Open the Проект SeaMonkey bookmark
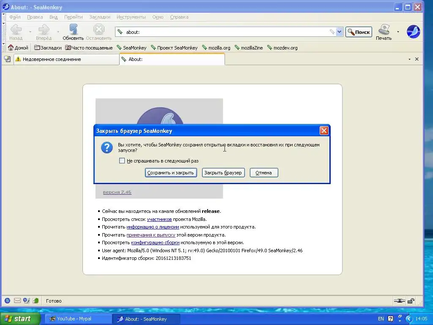Viewport: 433px width, 325px height. (x=174, y=48)
